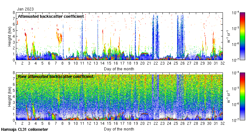Select the "Raw attenuated backscatter coefficient" plot title

56,77
